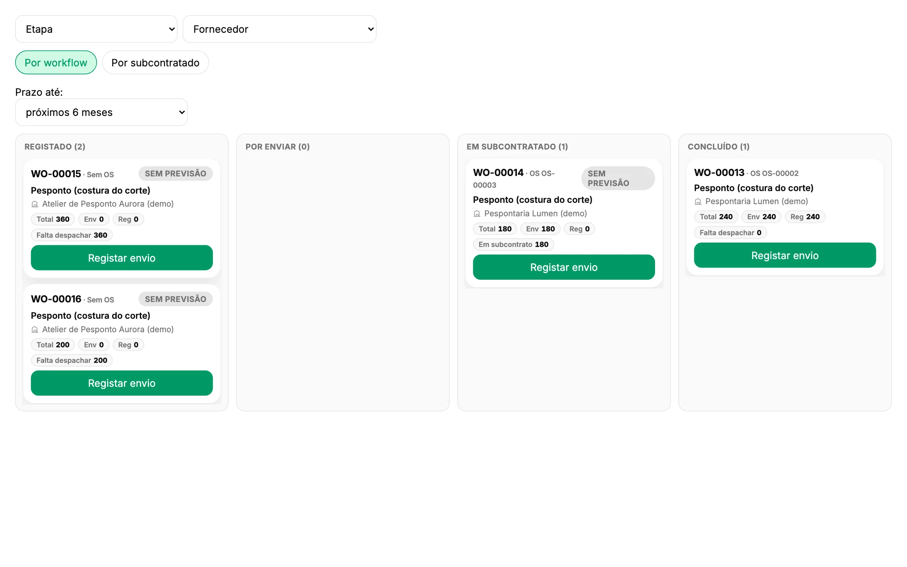Click Registar envio for WO-00013
This screenshot has height=567, width=907.
[x=785, y=255]
